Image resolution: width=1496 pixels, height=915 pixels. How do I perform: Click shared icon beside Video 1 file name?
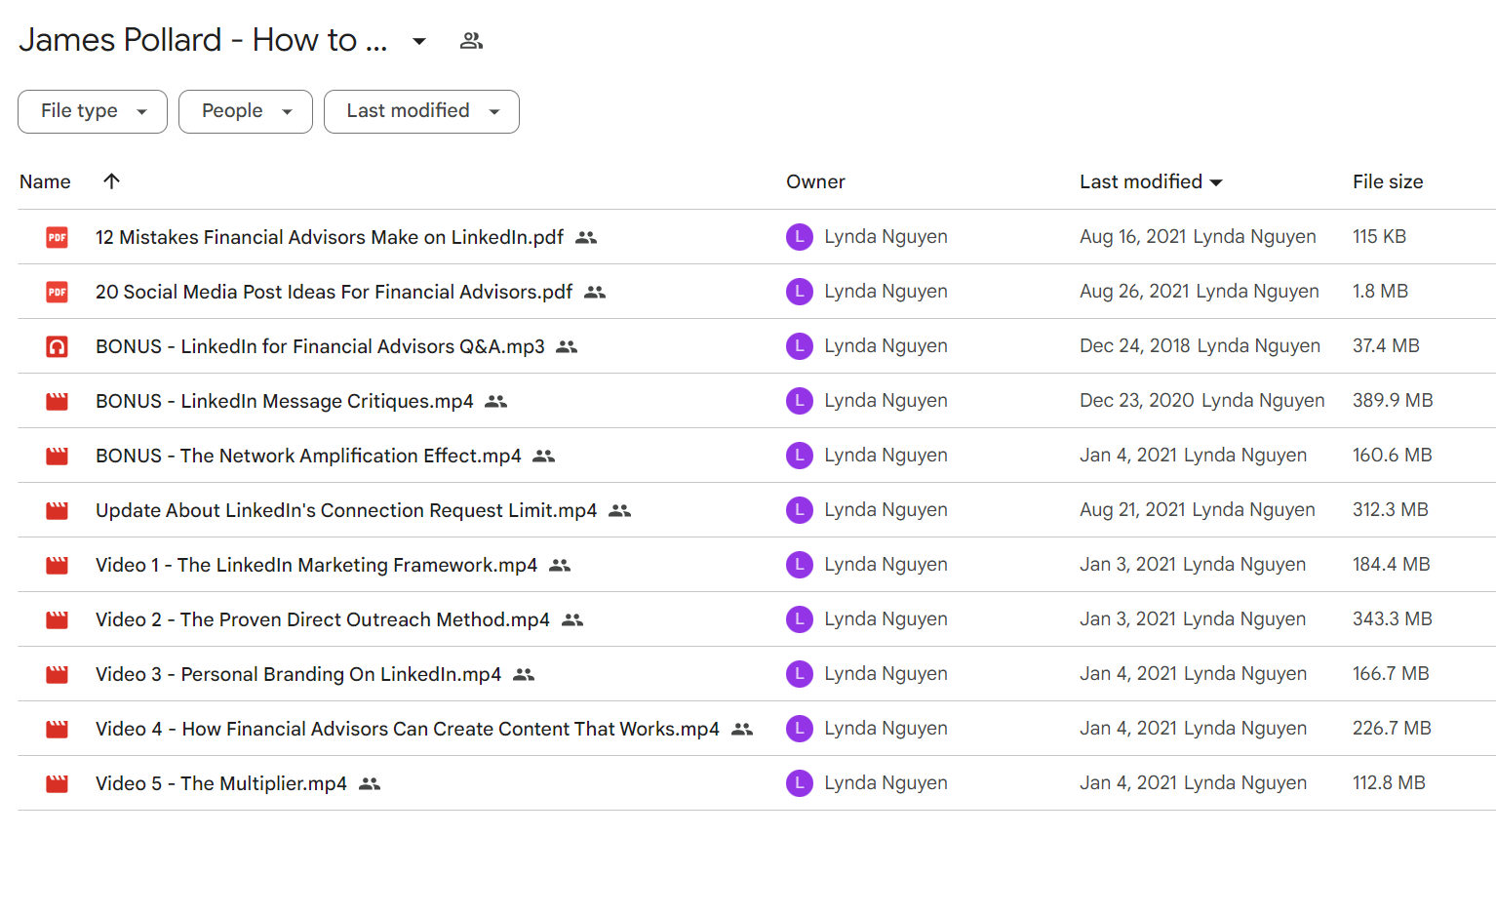(x=560, y=565)
